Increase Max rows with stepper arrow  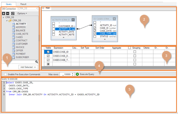tap(73, 73)
